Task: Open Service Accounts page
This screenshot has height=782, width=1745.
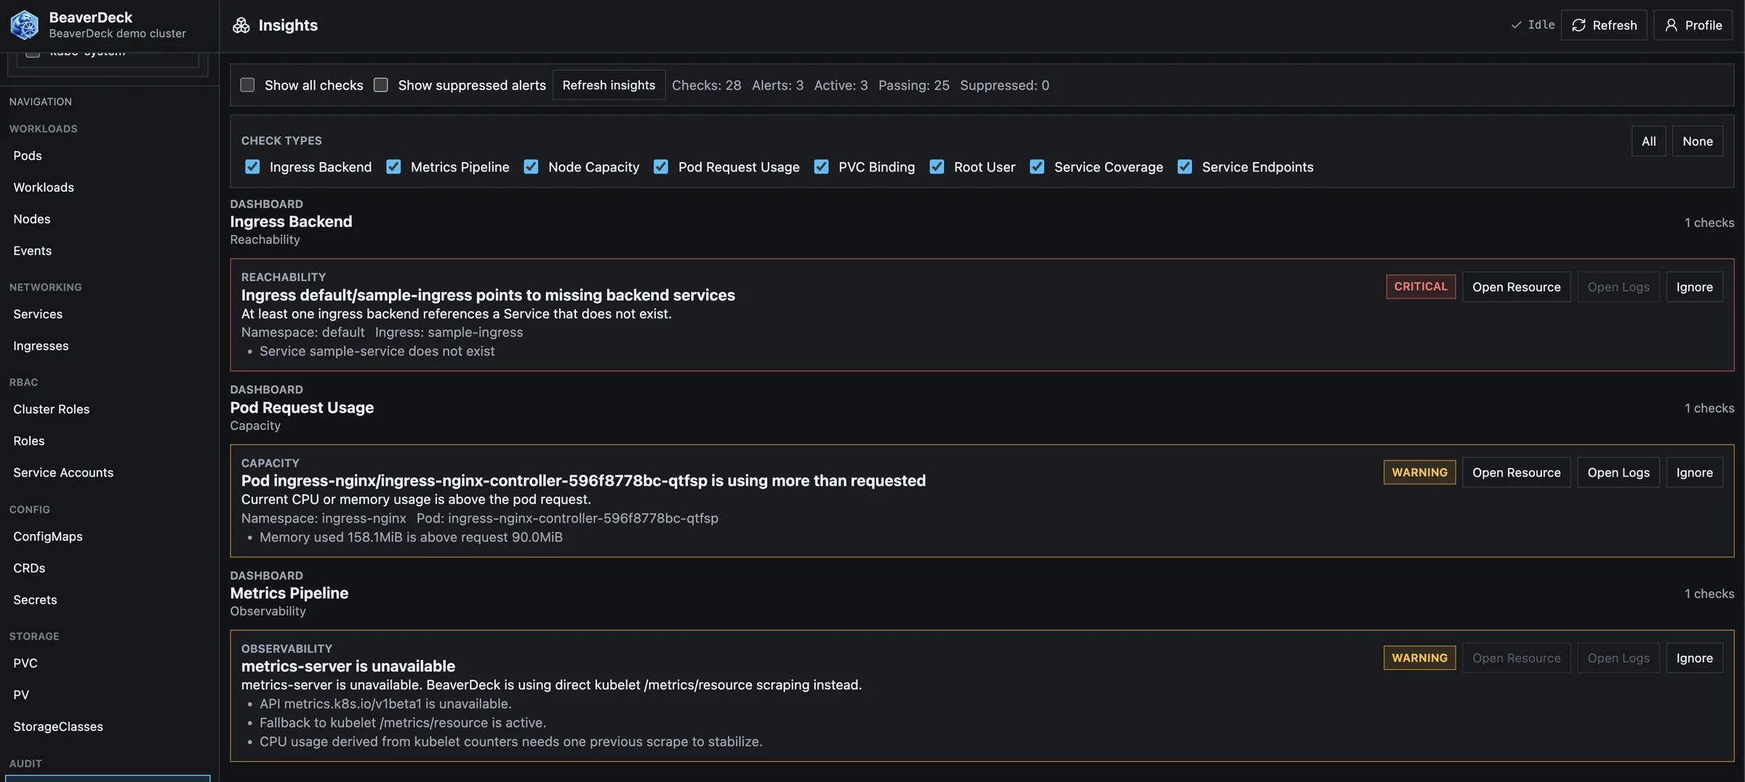Action: pyautogui.click(x=63, y=472)
